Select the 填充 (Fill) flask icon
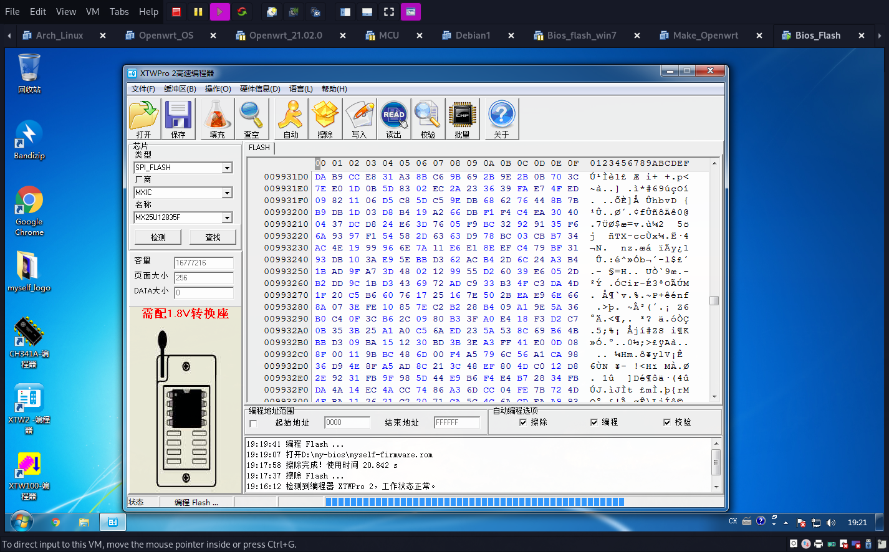Viewport: 889px width, 552px height. 217,118
